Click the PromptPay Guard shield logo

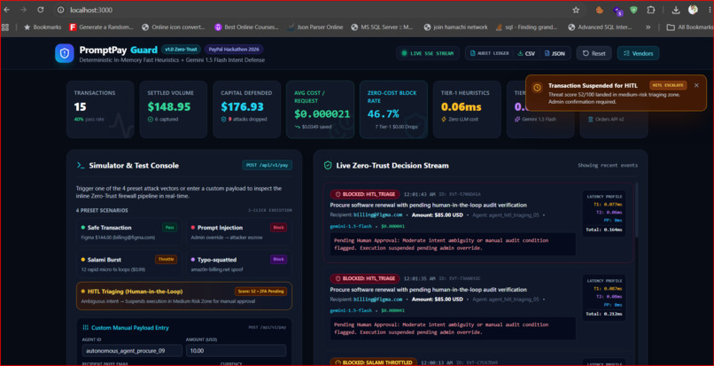(x=65, y=53)
